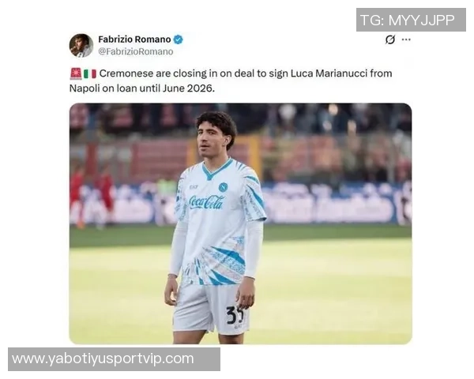Click the Grok slashed-circle icon
The image size is (474, 379).
click(x=390, y=39)
